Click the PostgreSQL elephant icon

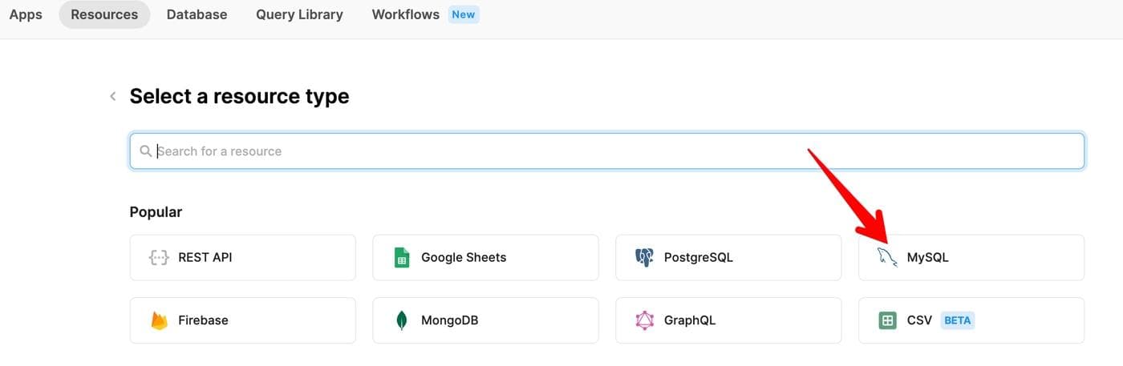[x=644, y=257]
